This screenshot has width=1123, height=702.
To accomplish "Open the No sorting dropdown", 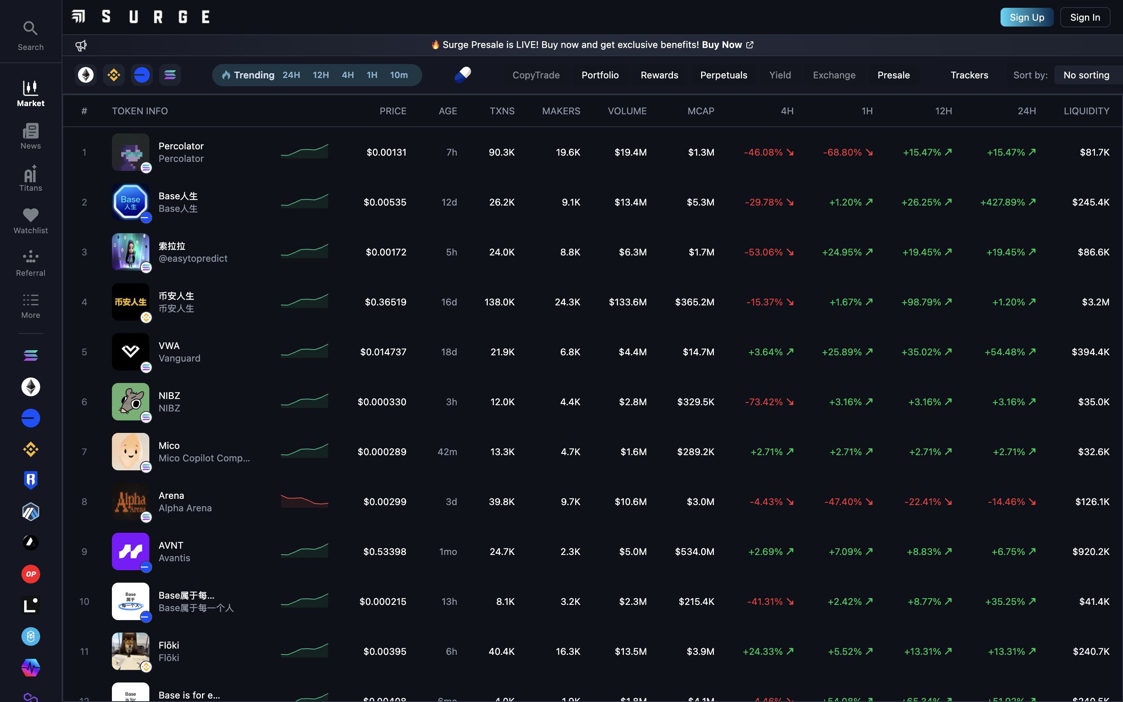I will tap(1086, 75).
